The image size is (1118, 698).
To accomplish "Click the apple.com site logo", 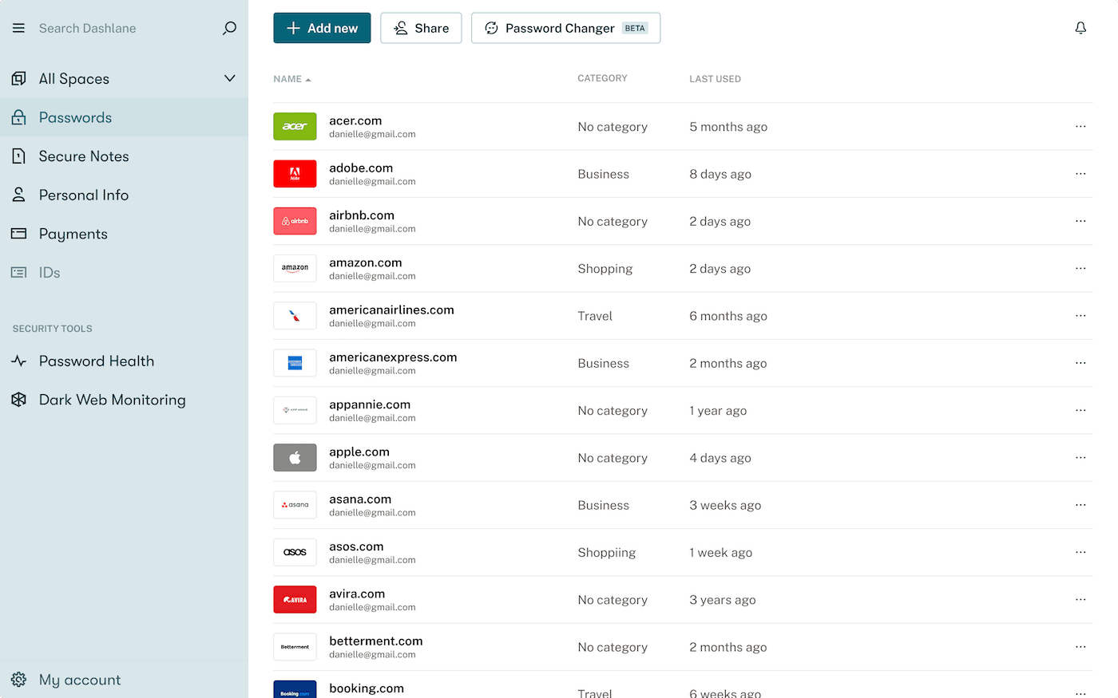I will pos(295,457).
